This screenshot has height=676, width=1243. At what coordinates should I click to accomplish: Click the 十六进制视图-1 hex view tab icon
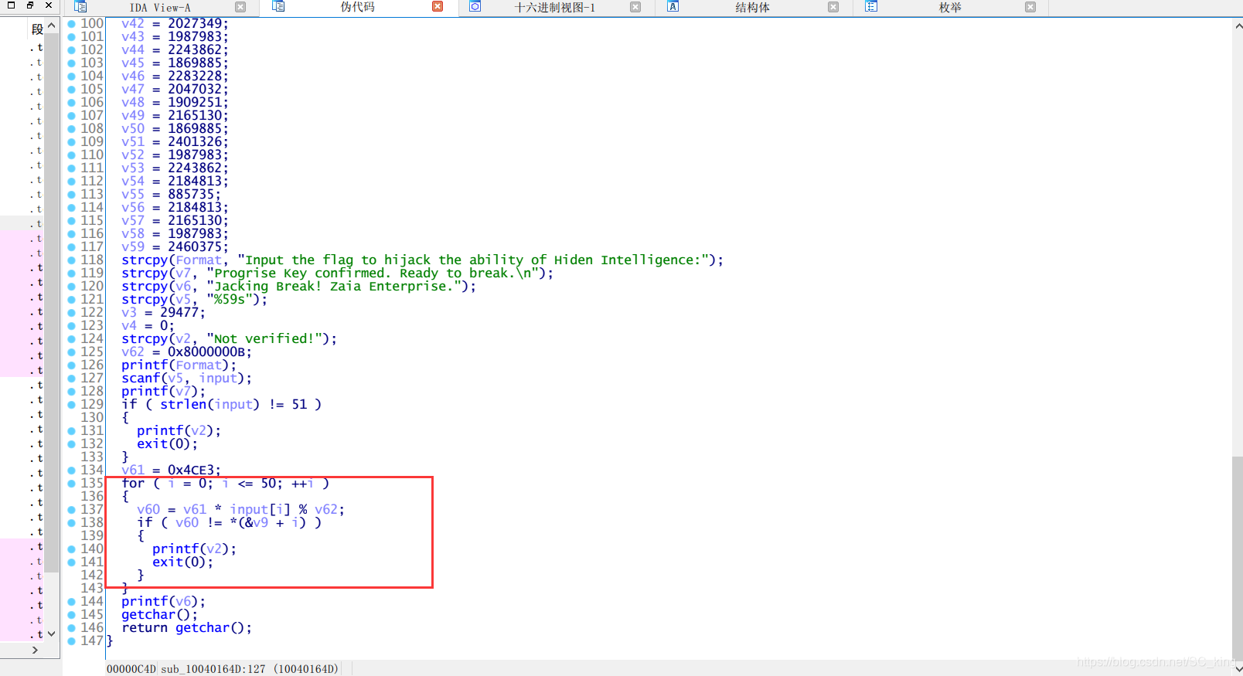point(475,7)
